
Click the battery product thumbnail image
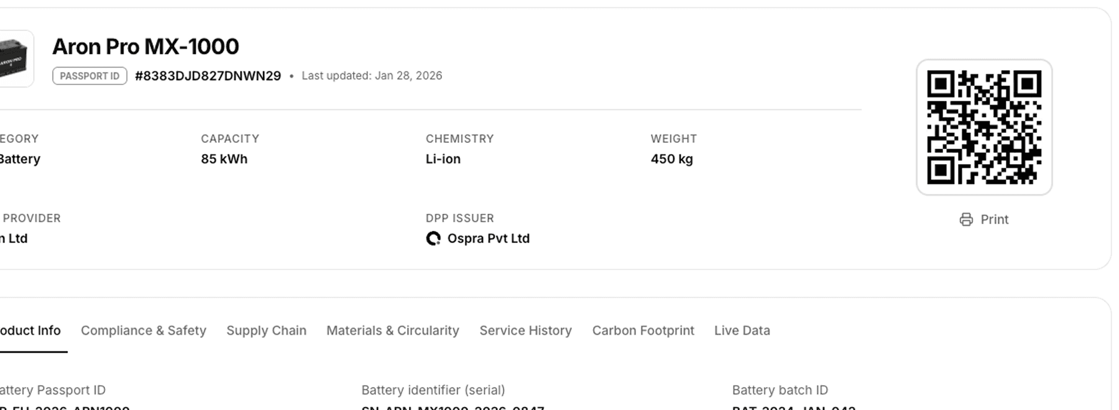point(15,59)
